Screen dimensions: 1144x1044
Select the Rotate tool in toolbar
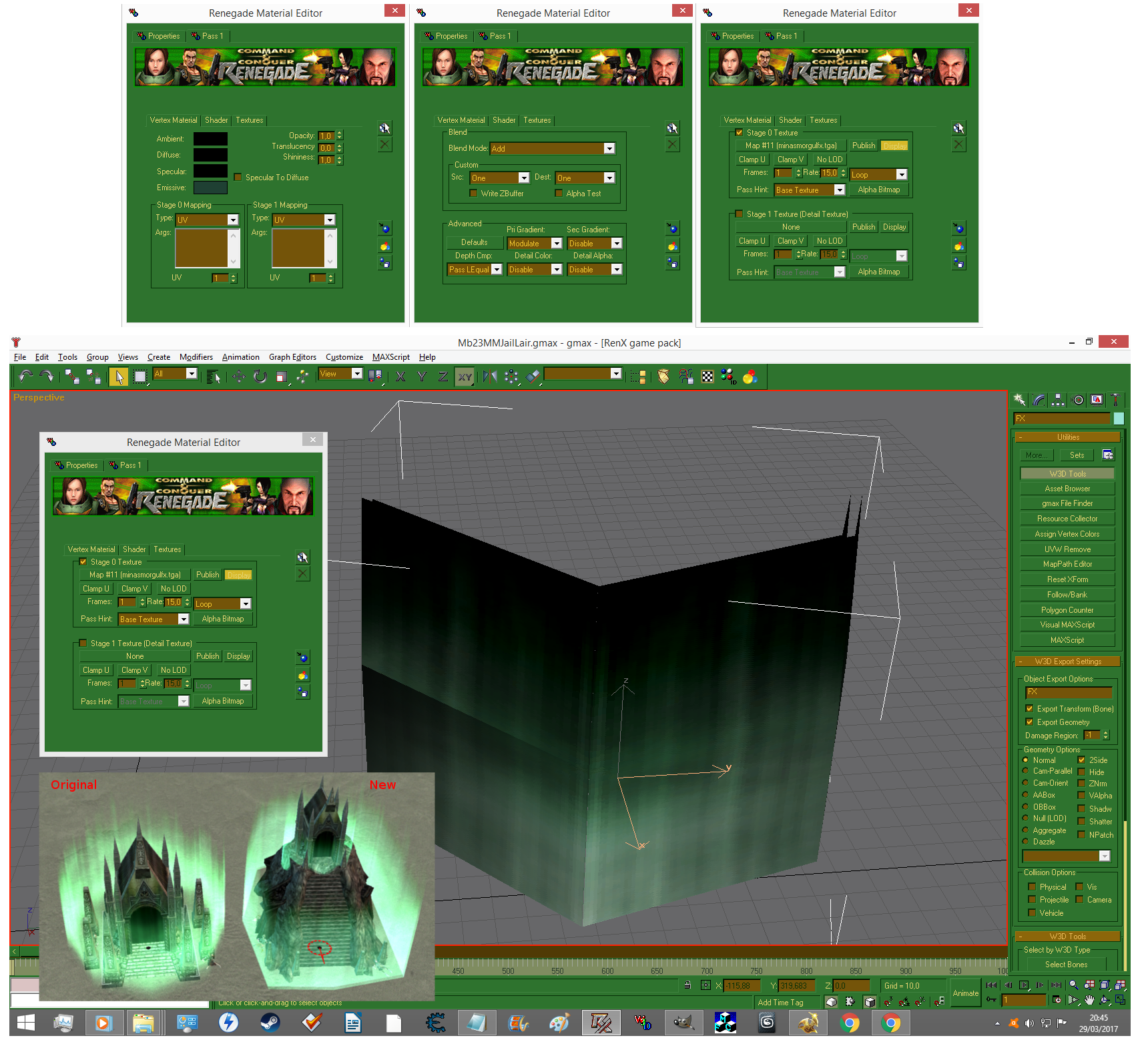tap(260, 377)
